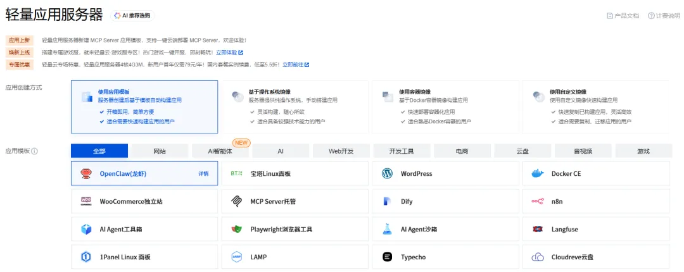The width and height of the screenshot is (684, 272).
Task: Click the Playwright masks icon
Action: pyautogui.click(x=236, y=229)
